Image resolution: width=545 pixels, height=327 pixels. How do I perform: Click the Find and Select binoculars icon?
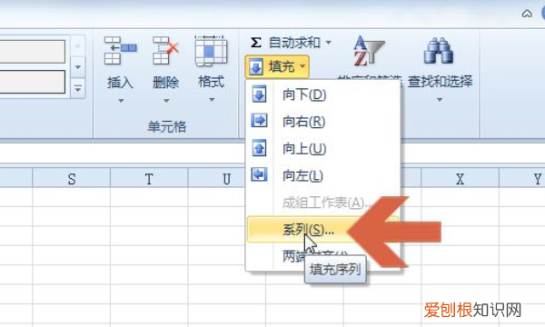(x=439, y=51)
